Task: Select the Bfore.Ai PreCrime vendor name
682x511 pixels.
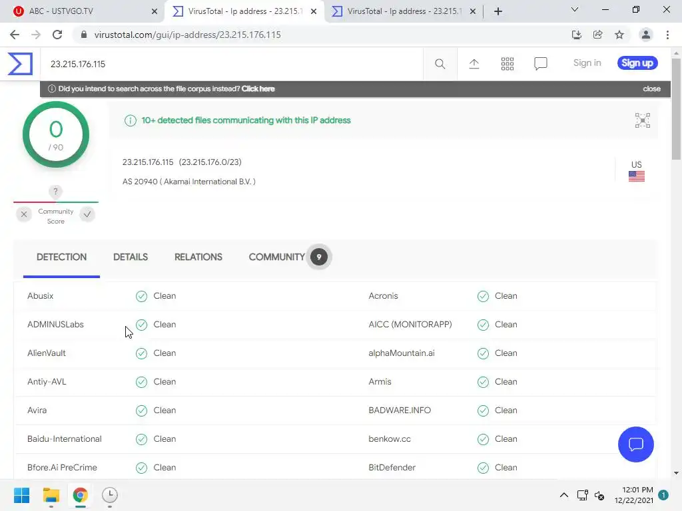Action: coord(62,468)
